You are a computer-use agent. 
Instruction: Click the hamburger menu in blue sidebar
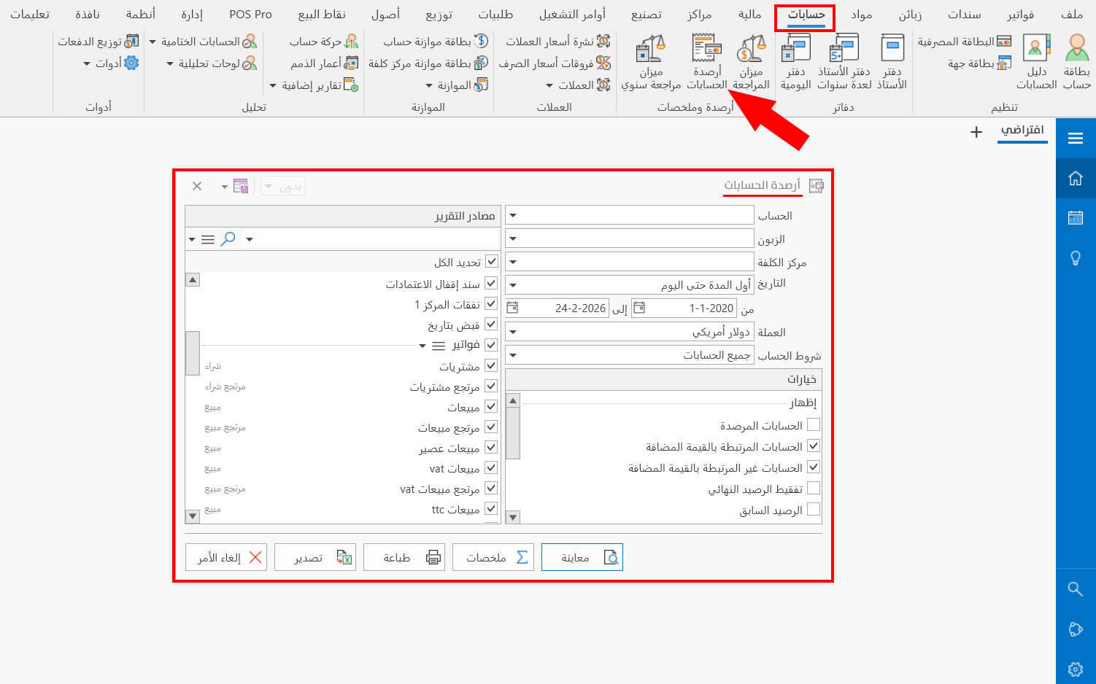(1076, 139)
